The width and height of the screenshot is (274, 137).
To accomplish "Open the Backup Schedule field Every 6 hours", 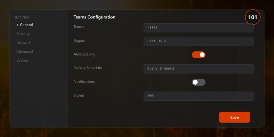I will pyautogui.click(x=199, y=69).
